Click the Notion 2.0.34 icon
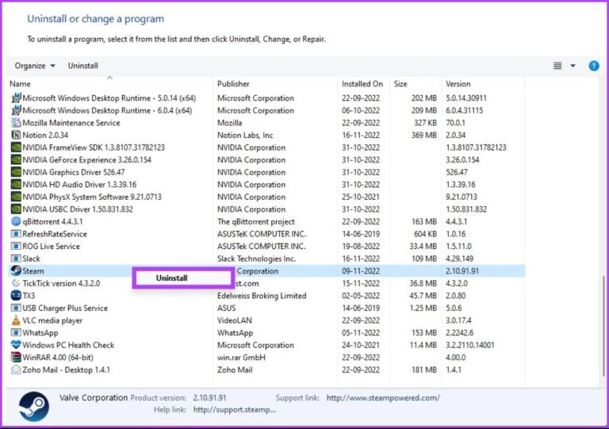This screenshot has height=429, width=609. (16, 135)
